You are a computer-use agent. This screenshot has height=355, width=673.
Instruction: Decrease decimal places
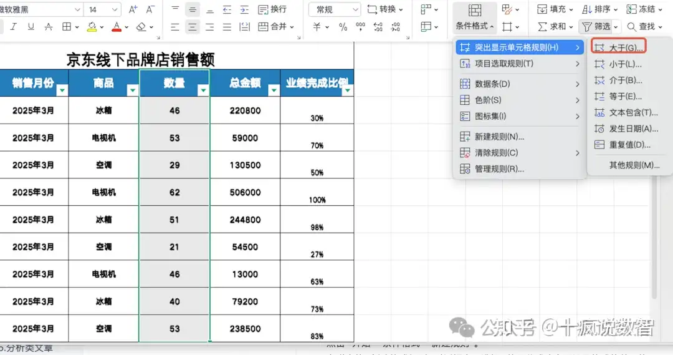[395, 27]
